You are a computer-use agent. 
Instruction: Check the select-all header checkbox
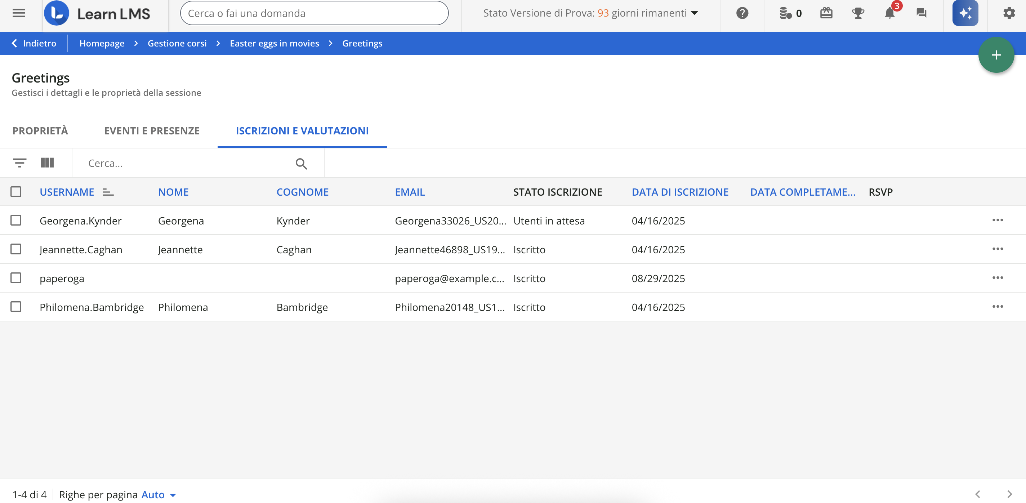pyautogui.click(x=16, y=192)
